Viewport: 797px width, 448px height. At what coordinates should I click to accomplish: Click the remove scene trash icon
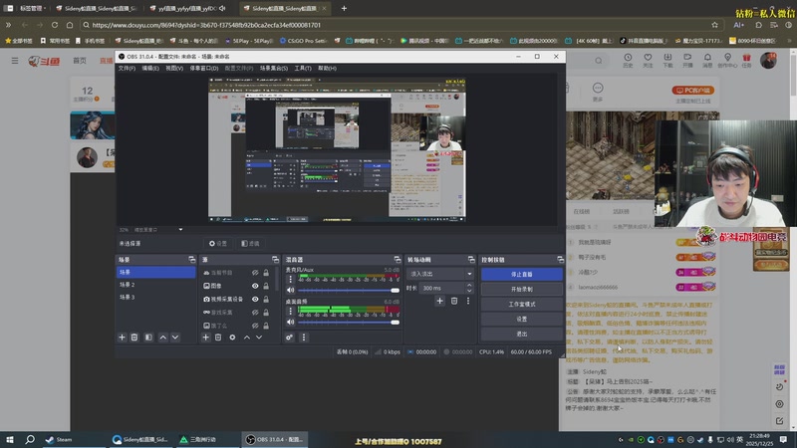[135, 337]
